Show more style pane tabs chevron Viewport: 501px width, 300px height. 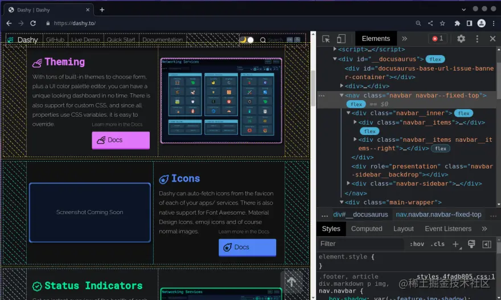click(x=484, y=229)
